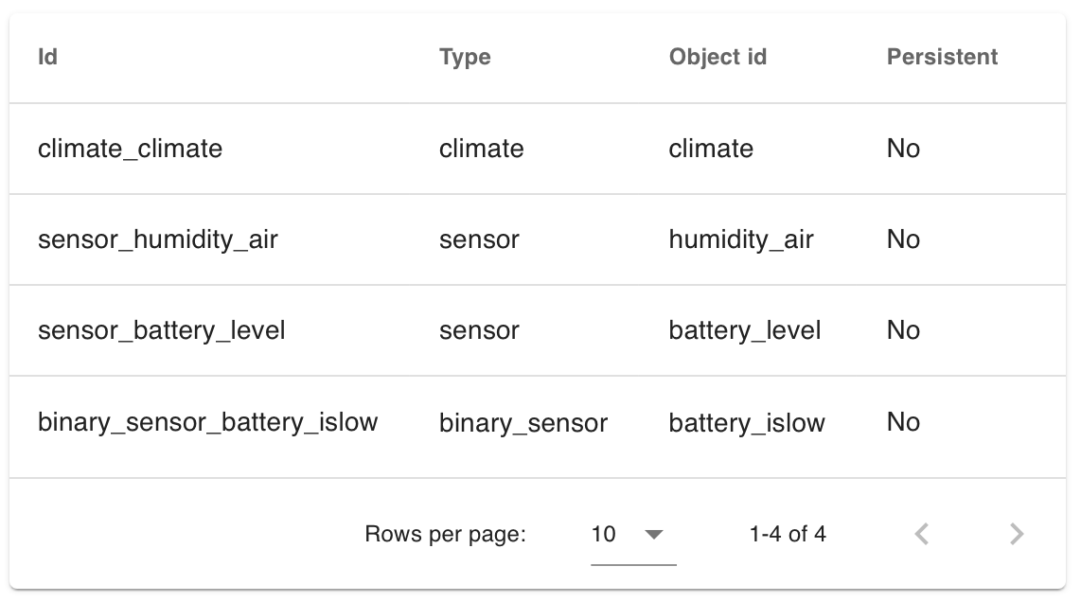
Task: Click the Rows per page label
Action: pyautogui.click(x=445, y=535)
